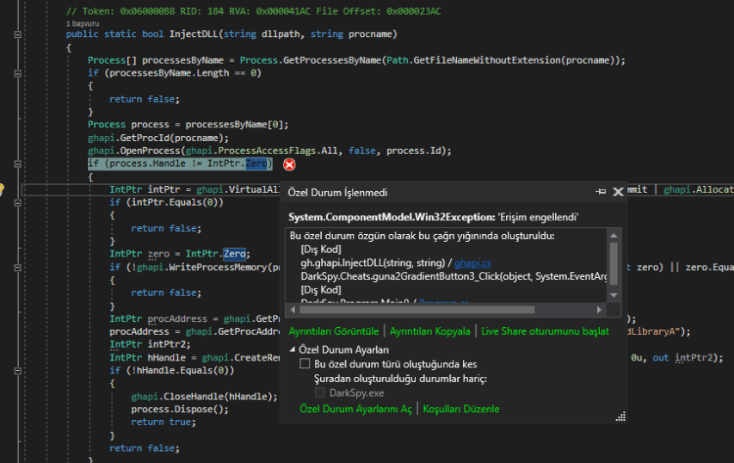The image size is (734, 463).
Task: Click the OpenProcess call
Action: point(151,151)
